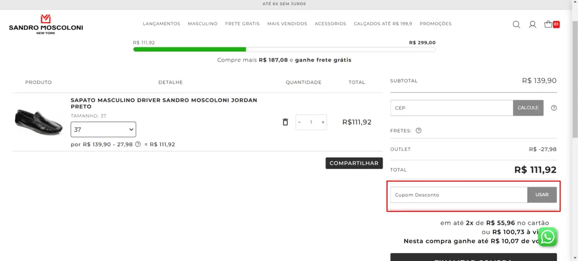
Task: Click the item total R$111,92
Action: 357,122
